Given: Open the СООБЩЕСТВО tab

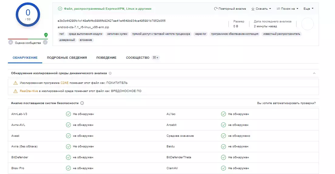Looking at the screenshot, I should tap(137, 58).
